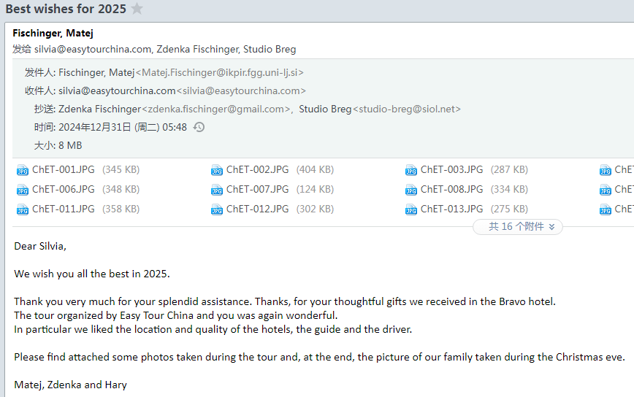Star the "Best wishes for 2025" email
The width and height of the screenshot is (634, 397).
click(x=137, y=9)
